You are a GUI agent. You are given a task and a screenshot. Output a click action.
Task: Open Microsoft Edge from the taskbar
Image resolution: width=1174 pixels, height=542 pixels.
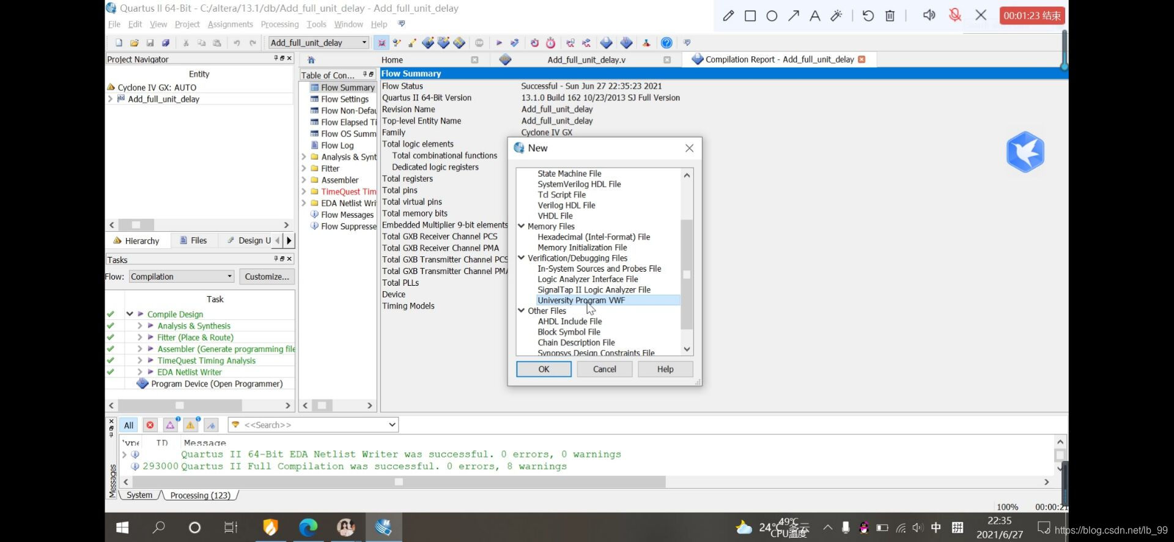pos(308,527)
